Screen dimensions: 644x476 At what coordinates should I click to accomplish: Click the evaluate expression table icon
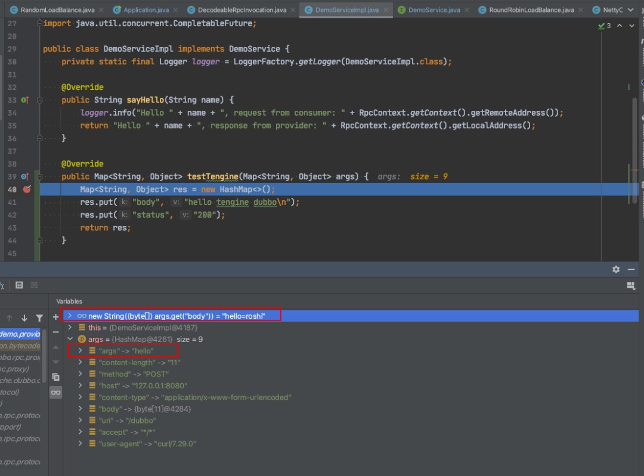19,285
